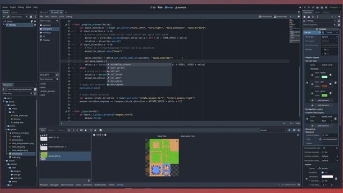Screen dimensions: 343x193
Task: Click the water terrain color swatch
Action: [324, 77]
